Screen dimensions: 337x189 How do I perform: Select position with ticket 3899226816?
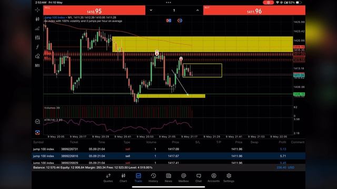(168, 156)
